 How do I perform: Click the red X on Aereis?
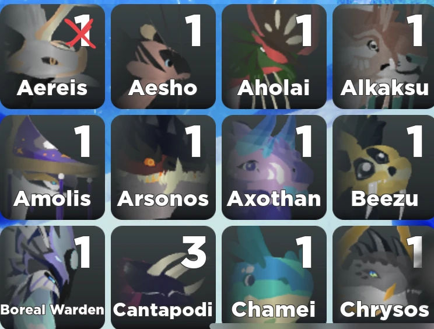80,33
